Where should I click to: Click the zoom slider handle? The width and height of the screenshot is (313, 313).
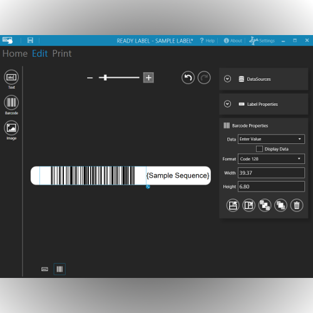pyautogui.click(x=105, y=78)
